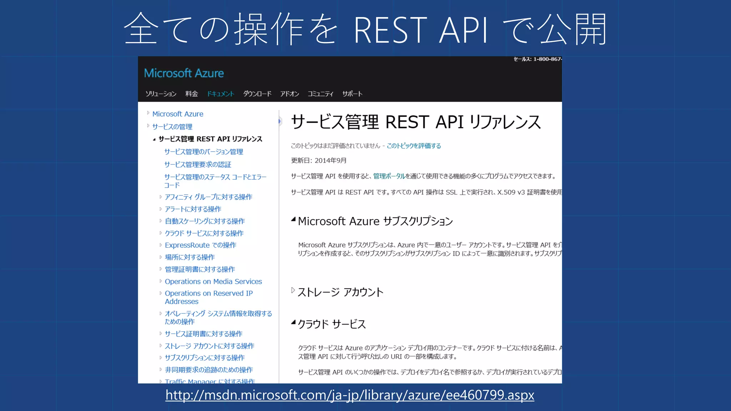Screen dimensions: 731x411
Task: Open the コミュニティ menu item
Action: pos(321,94)
